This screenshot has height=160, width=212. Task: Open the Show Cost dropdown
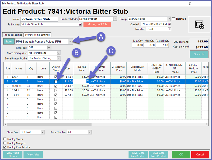(43, 132)
